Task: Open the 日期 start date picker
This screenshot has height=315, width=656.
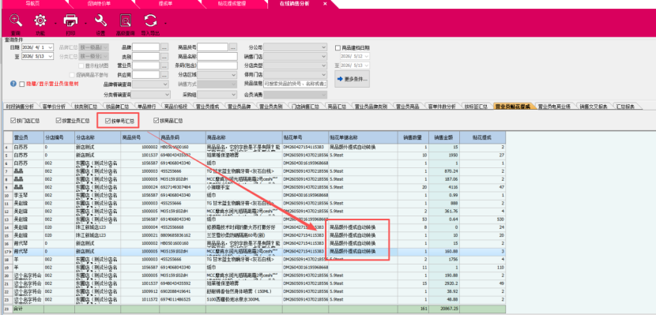Action: (51, 47)
